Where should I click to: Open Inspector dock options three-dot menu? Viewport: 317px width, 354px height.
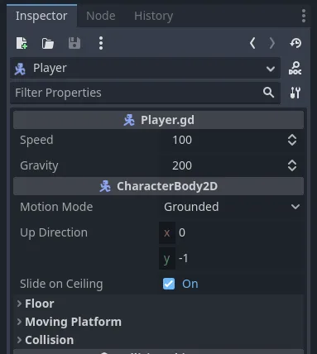tap(304, 16)
